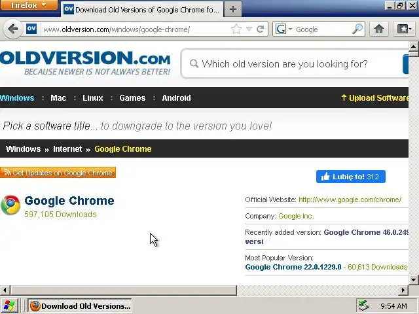Open the Games navigation menu item
Screen dimensions: 419x314
point(132,97)
